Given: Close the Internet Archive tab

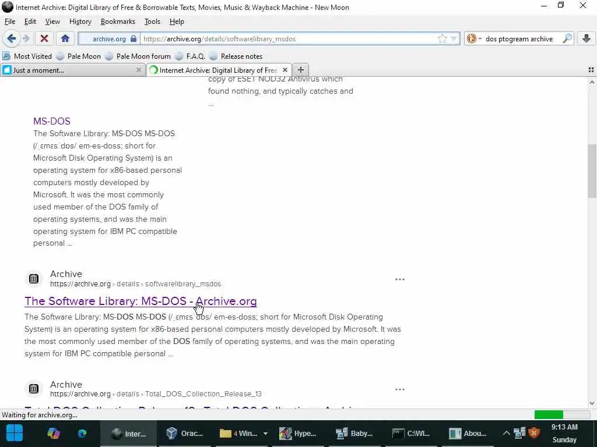Looking at the screenshot, I should pyautogui.click(x=285, y=70).
